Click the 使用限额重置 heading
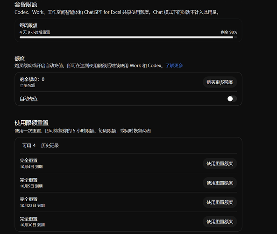The height and width of the screenshot is (234, 277). click(x=31, y=123)
